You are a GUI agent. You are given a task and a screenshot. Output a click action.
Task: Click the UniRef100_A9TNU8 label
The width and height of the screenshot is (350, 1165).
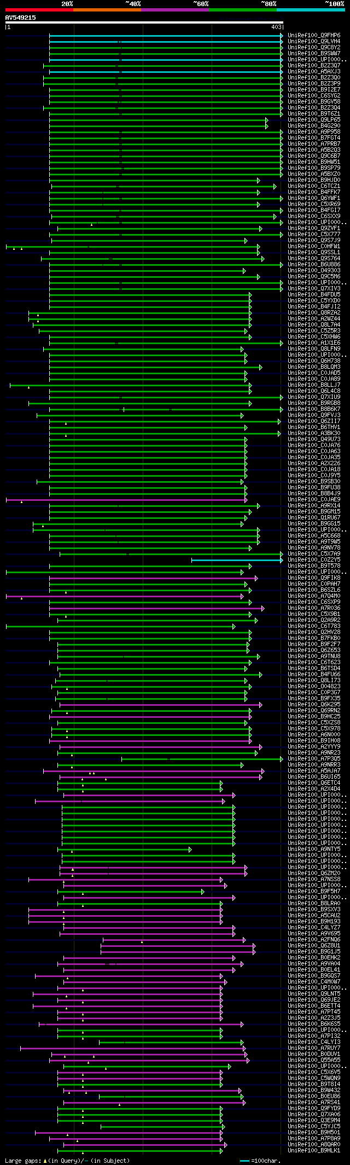[x=314, y=656]
